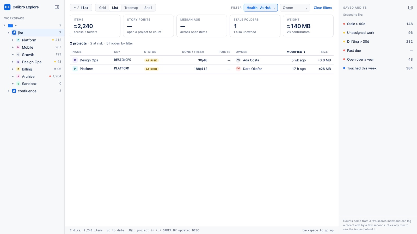Sort by the Points column header
The image size is (417, 234).
coord(224,52)
